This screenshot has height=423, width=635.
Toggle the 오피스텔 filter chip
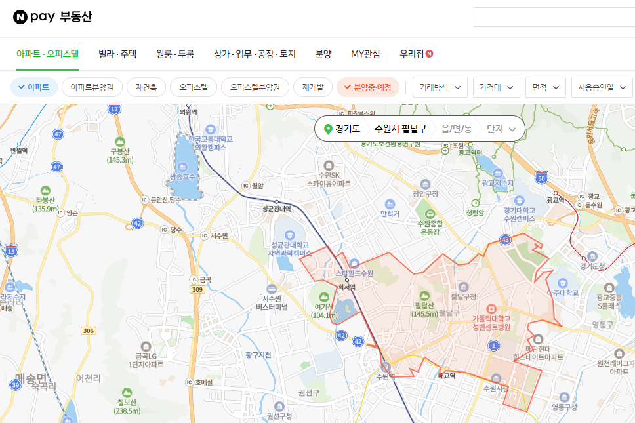tap(194, 87)
